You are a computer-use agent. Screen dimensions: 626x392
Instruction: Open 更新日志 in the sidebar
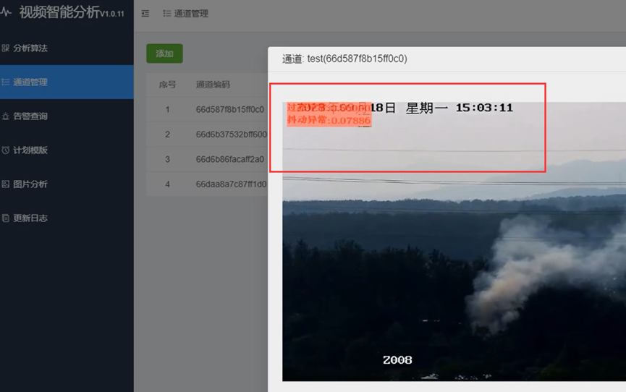[x=67, y=218]
